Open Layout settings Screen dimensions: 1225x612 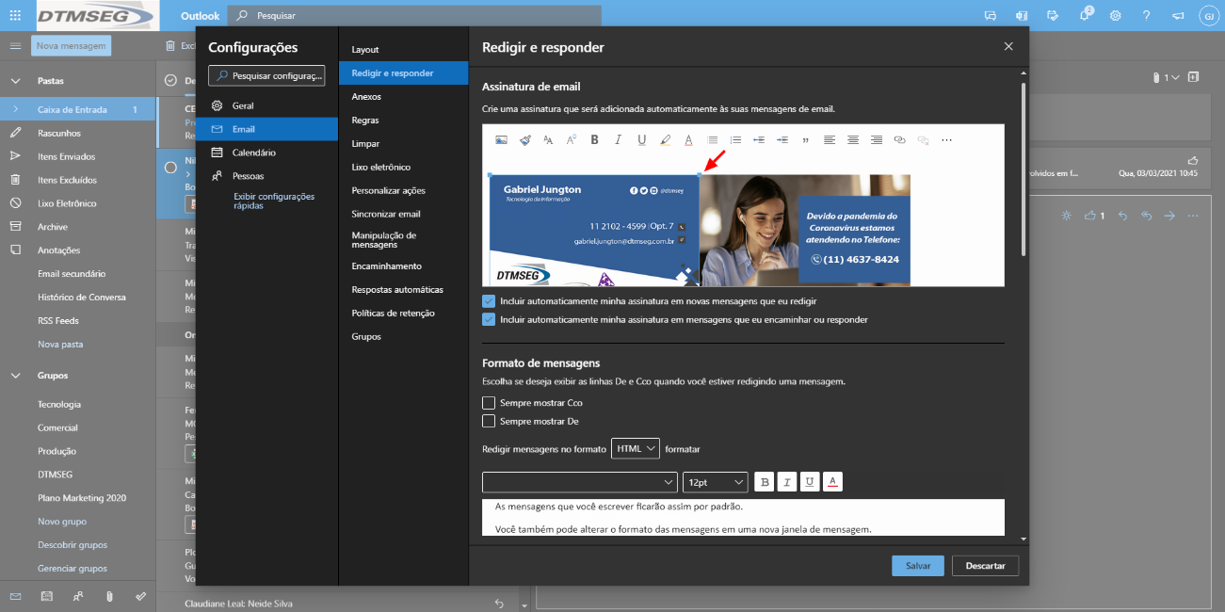(404, 49)
